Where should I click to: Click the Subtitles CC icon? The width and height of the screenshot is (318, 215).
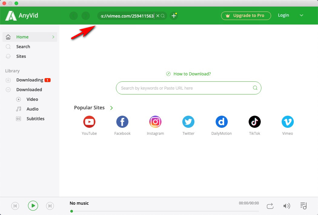pyautogui.click(x=18, y=119)
